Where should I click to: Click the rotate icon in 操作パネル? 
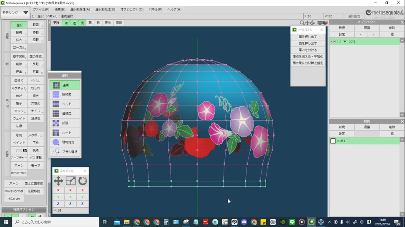[83, 181]
